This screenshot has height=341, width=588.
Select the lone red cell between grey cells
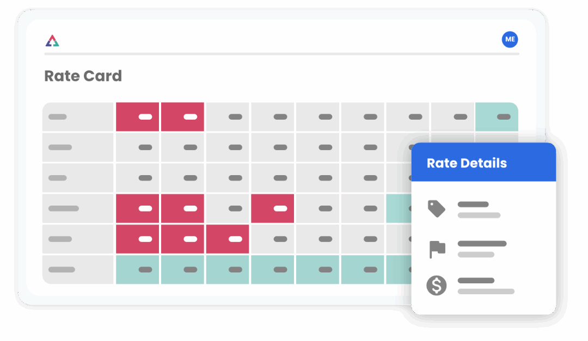273,208
